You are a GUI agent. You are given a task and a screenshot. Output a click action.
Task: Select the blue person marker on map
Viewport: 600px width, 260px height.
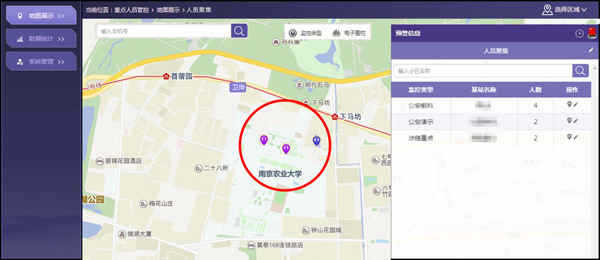click(x=317, y=141)
